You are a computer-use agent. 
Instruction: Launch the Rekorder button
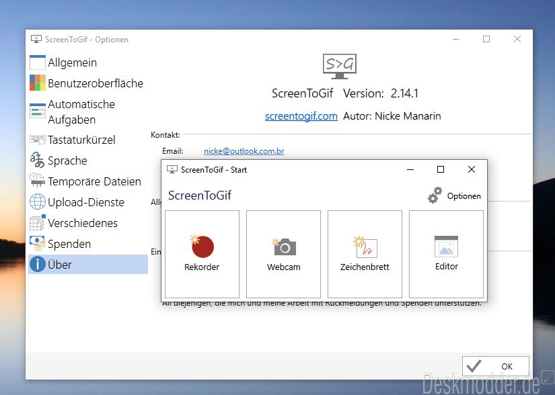point(202,254)
